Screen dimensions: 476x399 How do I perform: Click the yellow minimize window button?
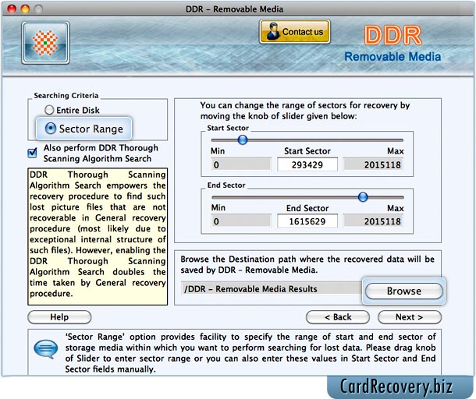point(25,9)
